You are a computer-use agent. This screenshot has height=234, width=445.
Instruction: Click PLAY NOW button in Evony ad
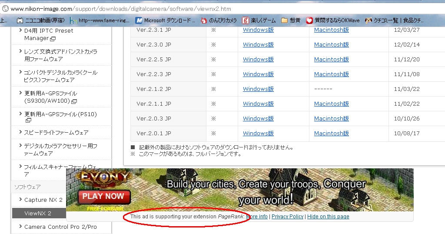[x=103, y=196]
